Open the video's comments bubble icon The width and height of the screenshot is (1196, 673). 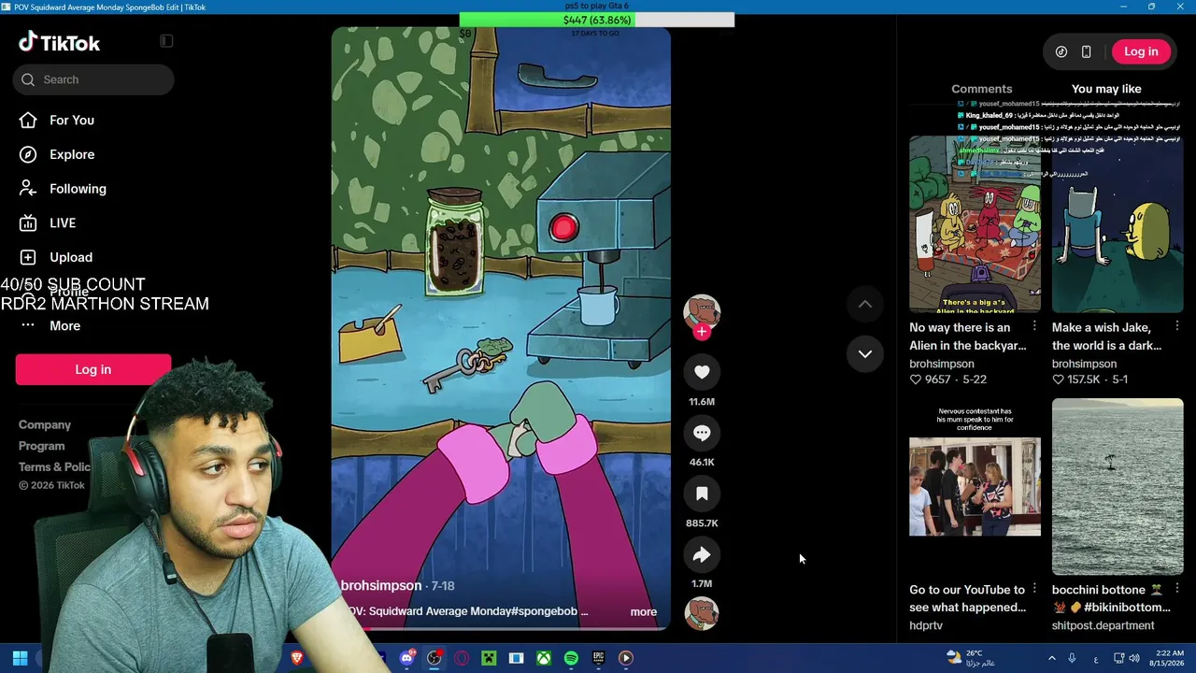click(x=702, y=433)
